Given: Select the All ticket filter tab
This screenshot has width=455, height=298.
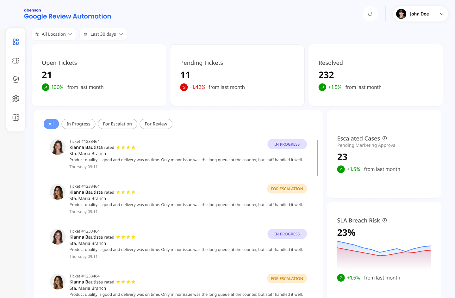Looking at the screenshot, I should (51, 124).
